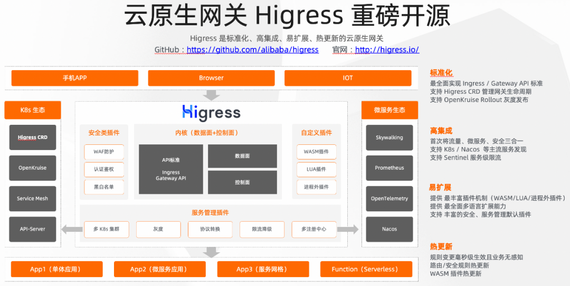Click the 多注册中心 box
Image resolution: width=570 pixels, height=286 pixels.
[x=314, y=230]
